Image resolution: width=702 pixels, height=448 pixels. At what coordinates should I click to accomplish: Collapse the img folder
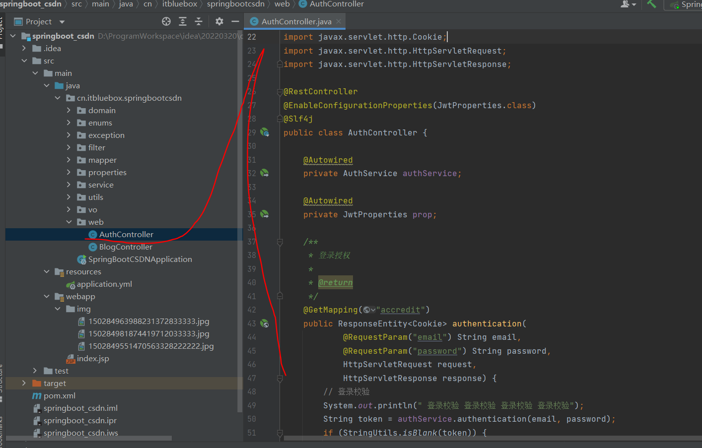(58, 309)
